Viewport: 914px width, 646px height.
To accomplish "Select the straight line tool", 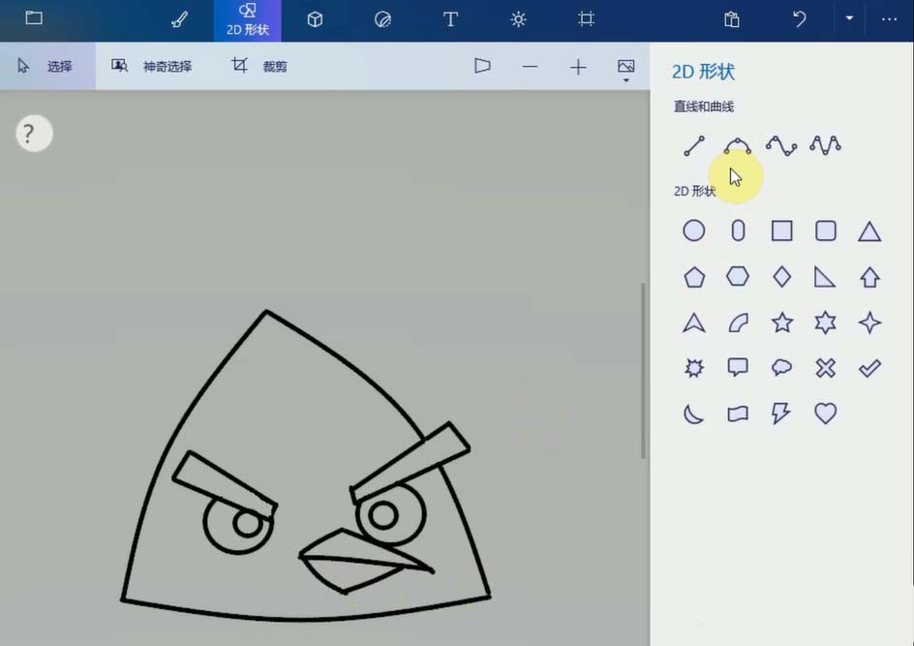I will [x=693, y=145].
